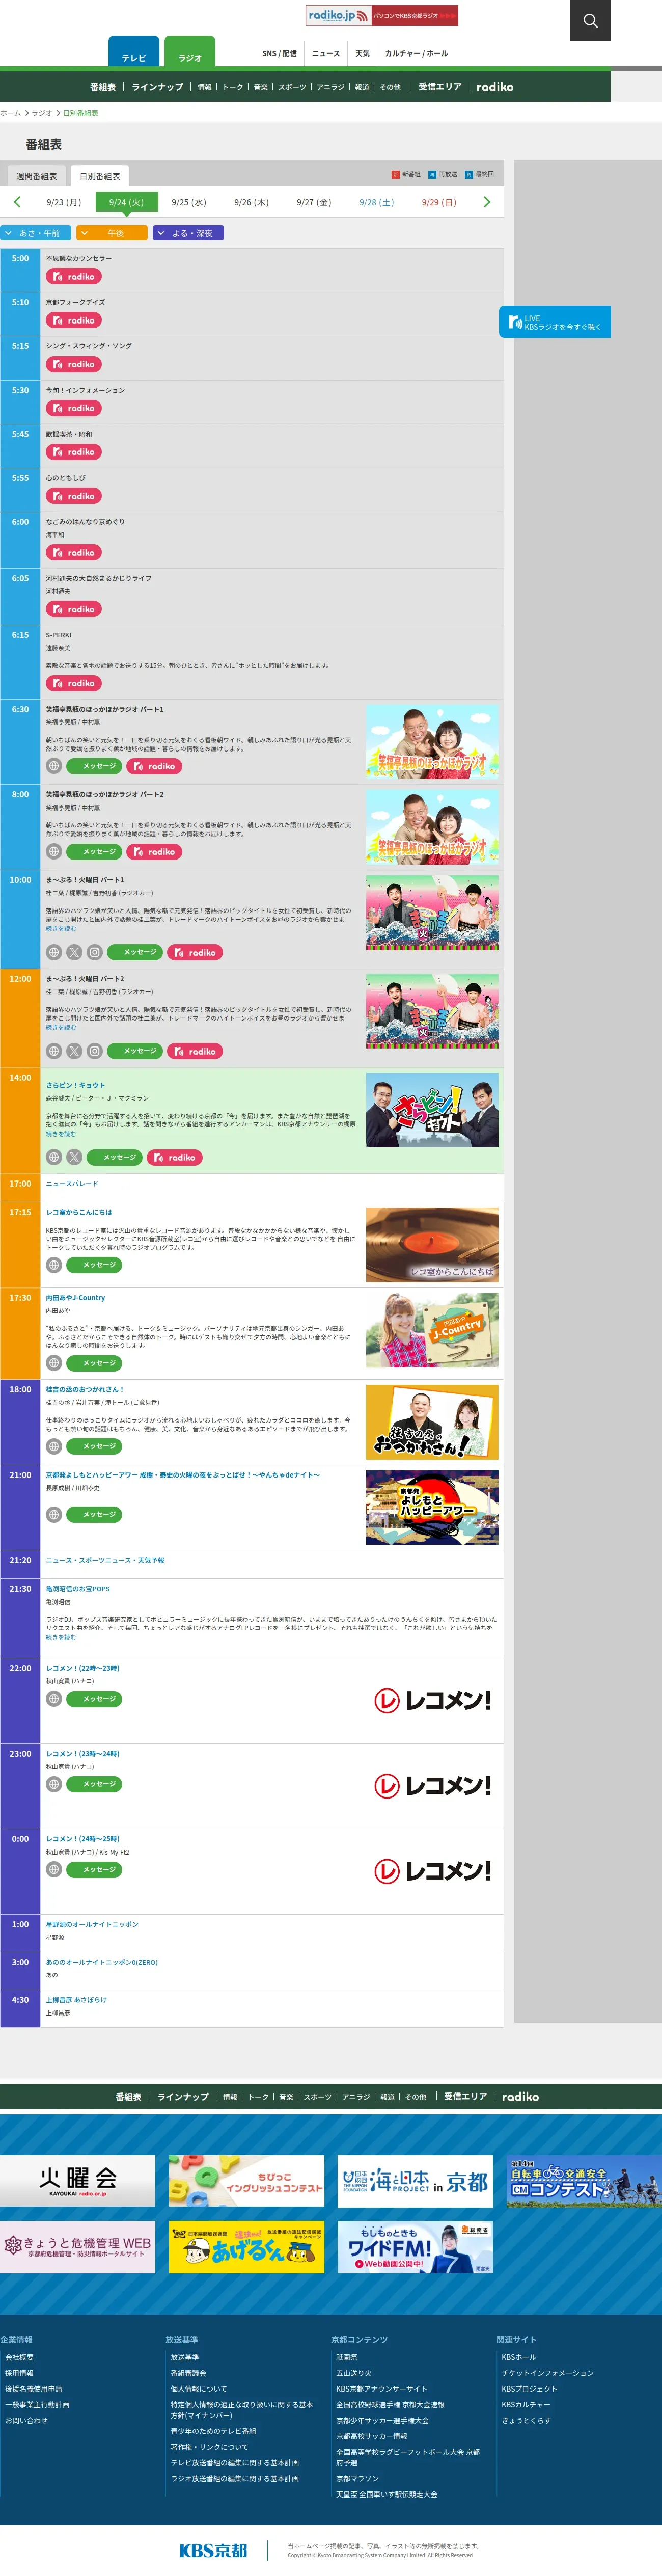Expand 続きを読む for 亀渕昭信のお宝POPS

click(60, 1637)
